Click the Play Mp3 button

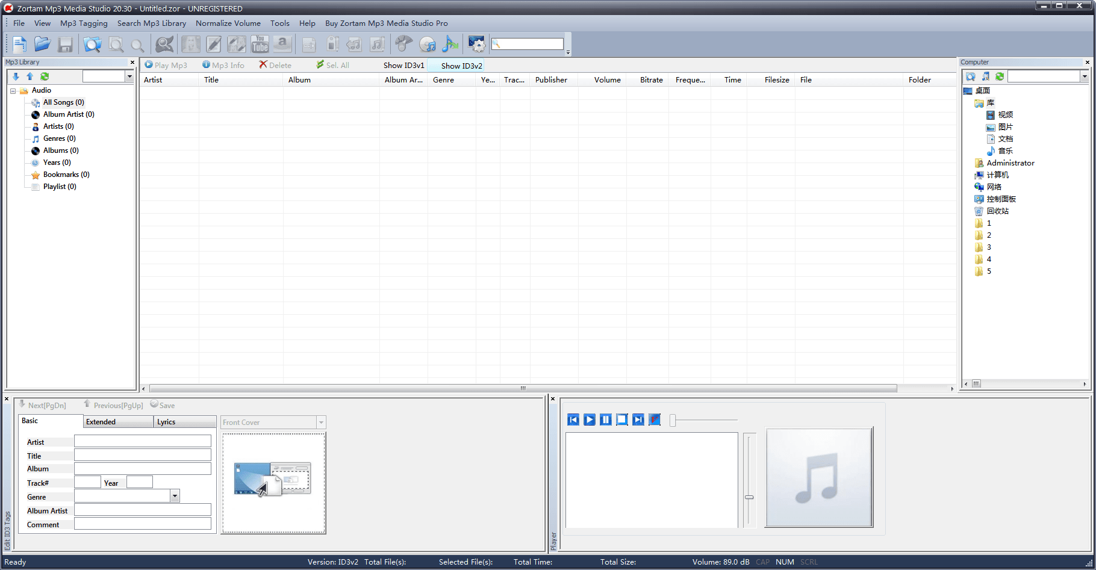(x=167, y=65)
